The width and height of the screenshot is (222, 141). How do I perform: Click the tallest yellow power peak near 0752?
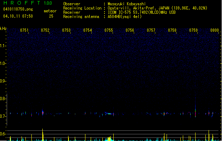click(x=42, y=135)
